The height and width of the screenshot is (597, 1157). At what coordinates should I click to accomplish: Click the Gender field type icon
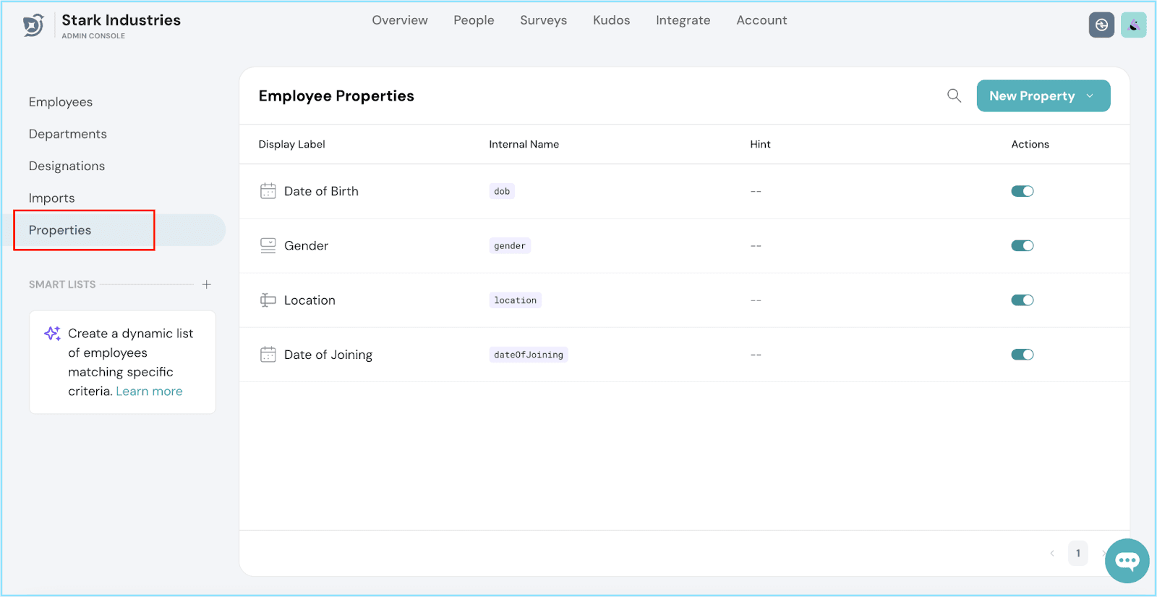[268, 246]
